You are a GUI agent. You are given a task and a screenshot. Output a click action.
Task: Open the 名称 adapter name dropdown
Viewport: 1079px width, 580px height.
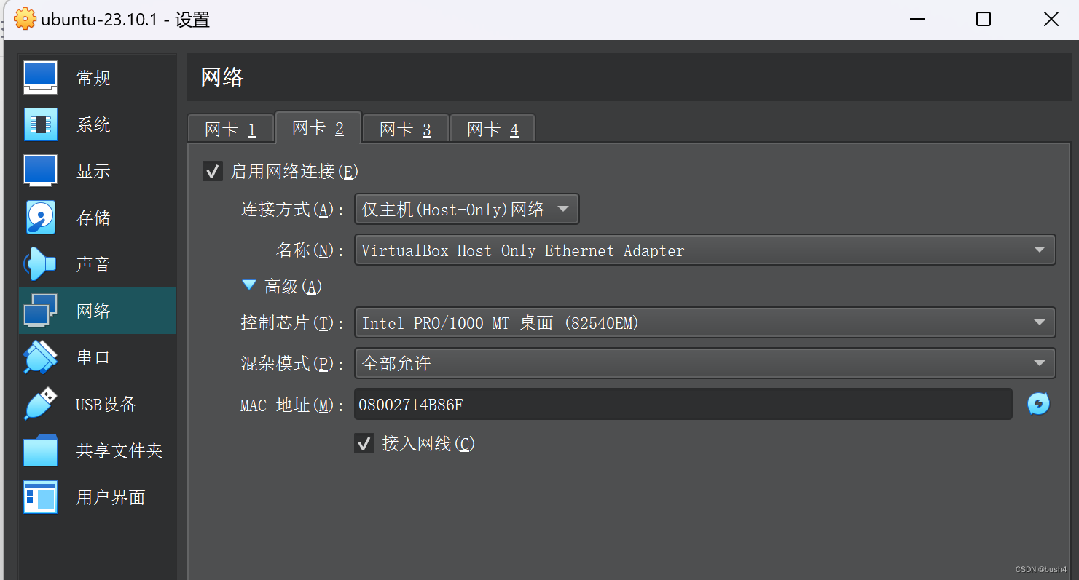(x=705, y=250)
